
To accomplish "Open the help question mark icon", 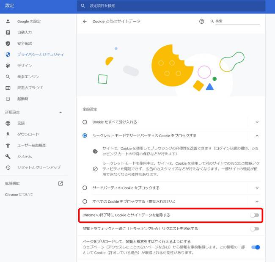I will tap(201, 22).
